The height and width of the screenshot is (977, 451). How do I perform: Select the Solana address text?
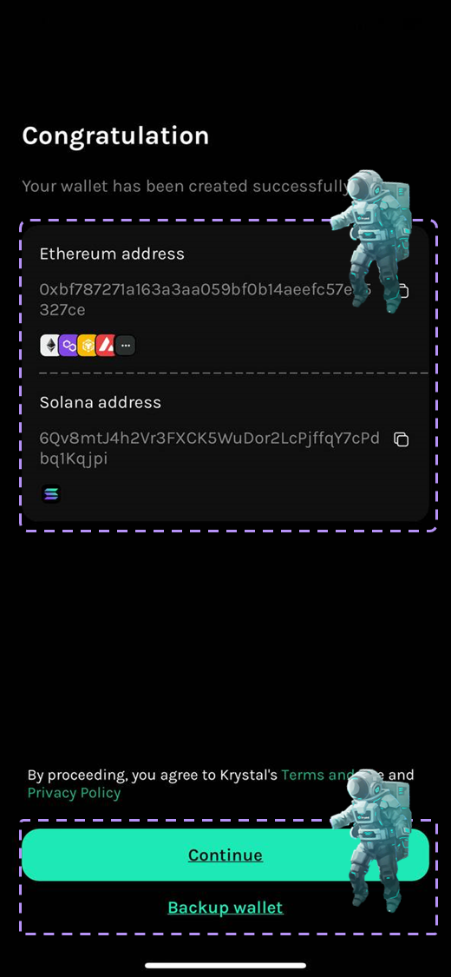pos(210,449)
